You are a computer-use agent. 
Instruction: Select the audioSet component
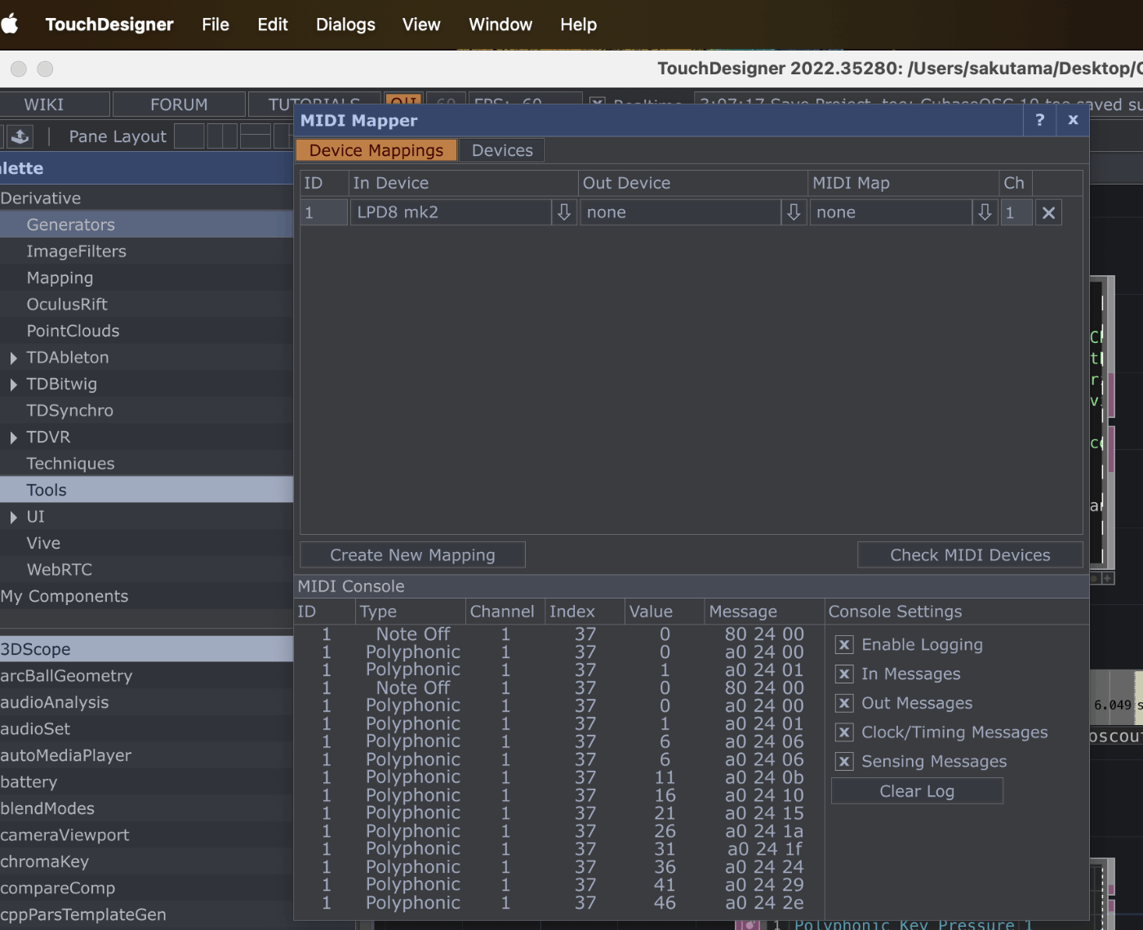(x=146, y=729)
